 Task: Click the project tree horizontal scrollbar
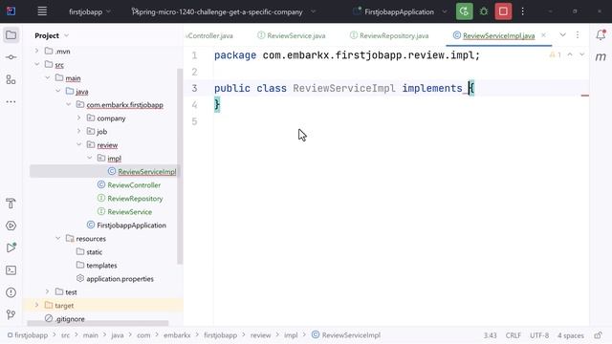point(98,323)
